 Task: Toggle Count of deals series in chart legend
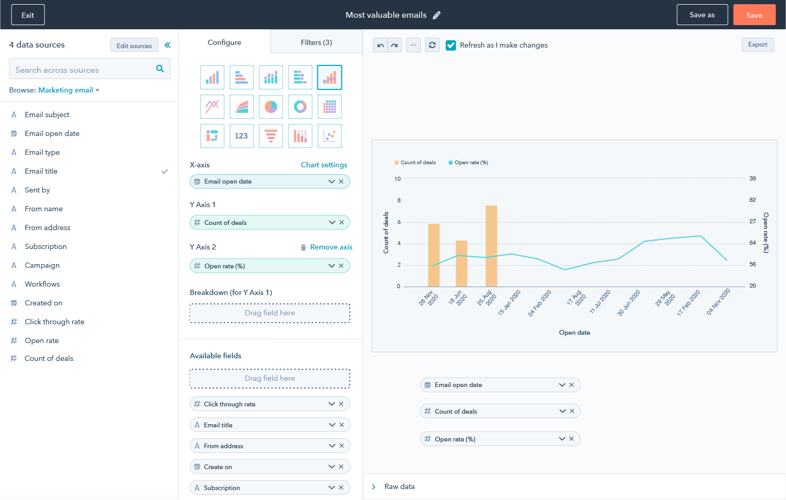415,163
